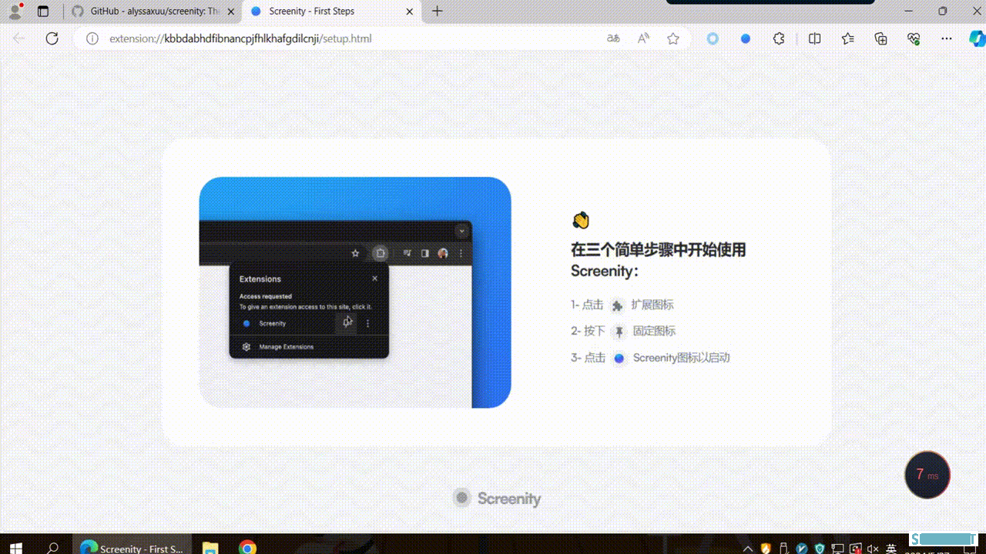
Task: Click the setup tutorial preview image
Action: (x=355, y=292)
